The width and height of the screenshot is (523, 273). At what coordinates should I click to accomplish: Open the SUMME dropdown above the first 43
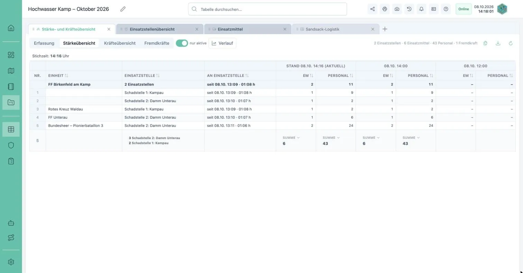(x=331, y=138)
